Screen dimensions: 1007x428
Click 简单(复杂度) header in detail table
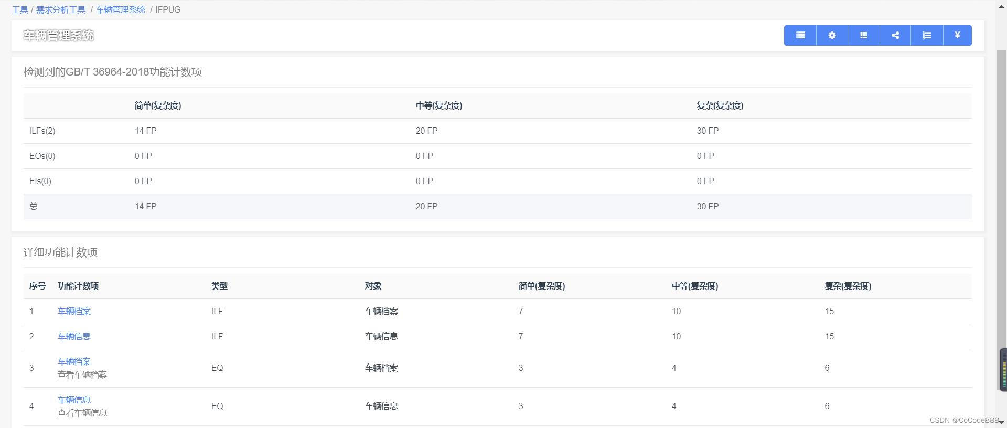[x=542, y=286]
